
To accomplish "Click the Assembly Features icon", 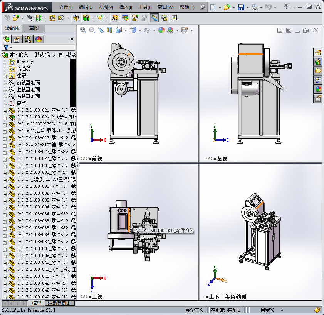I will tap(86, 18).
